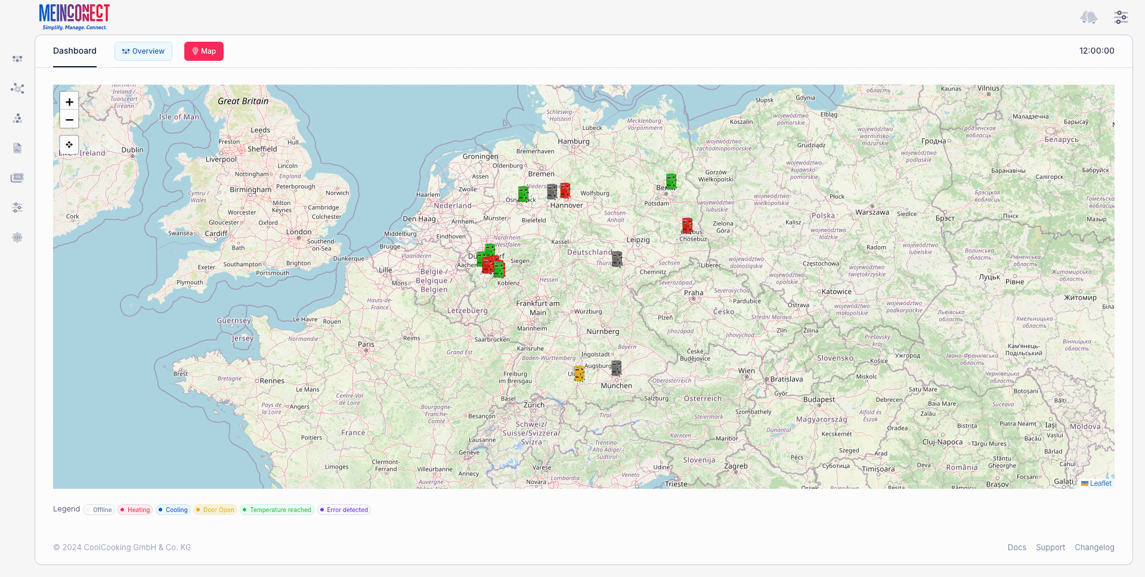Open the report document sidebar icon
The height and width of the screenshot is (577, 1145).
pyautogui.click(x=17, y=148)
